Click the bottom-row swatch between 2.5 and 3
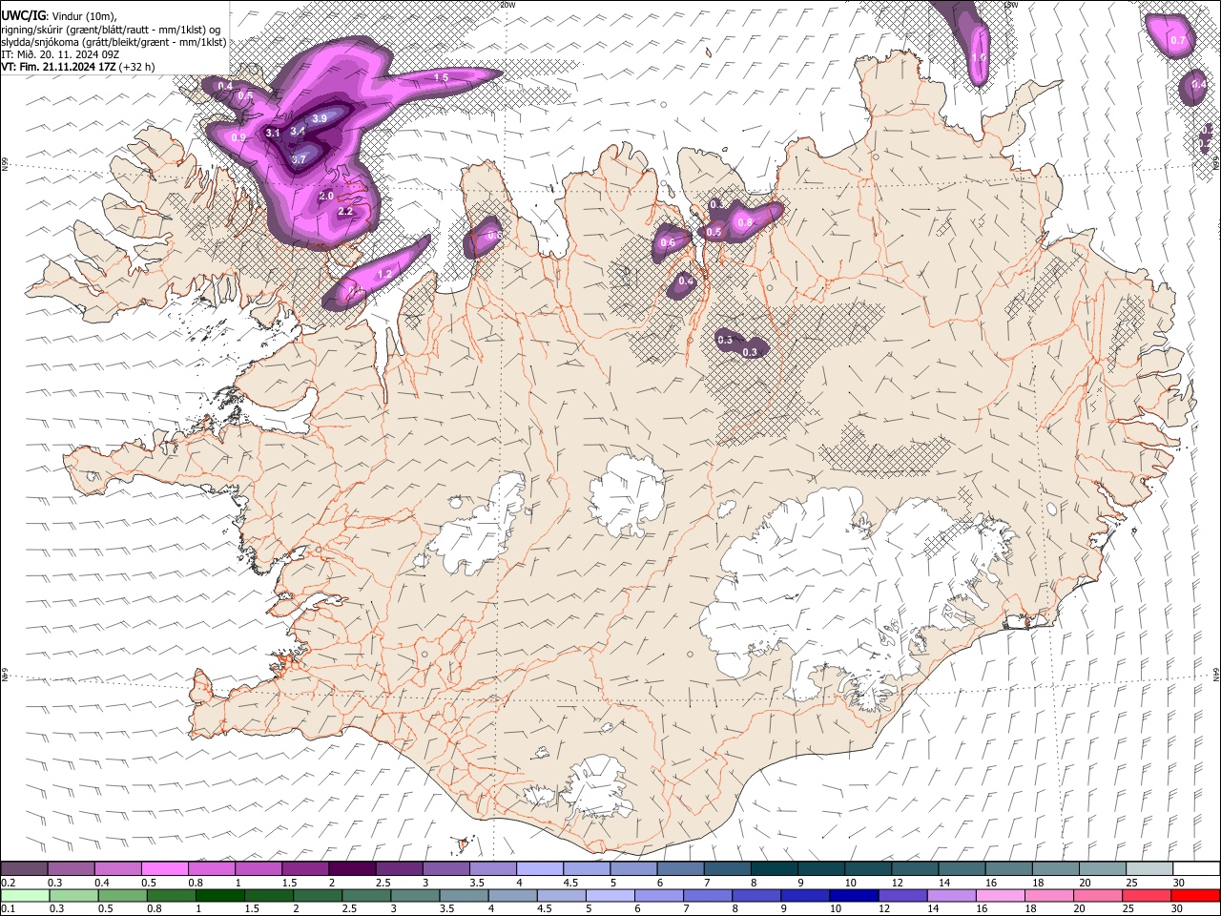 (365, 895)
